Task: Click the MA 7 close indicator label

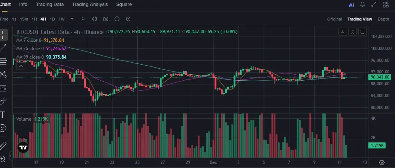Action: (28, 40)
